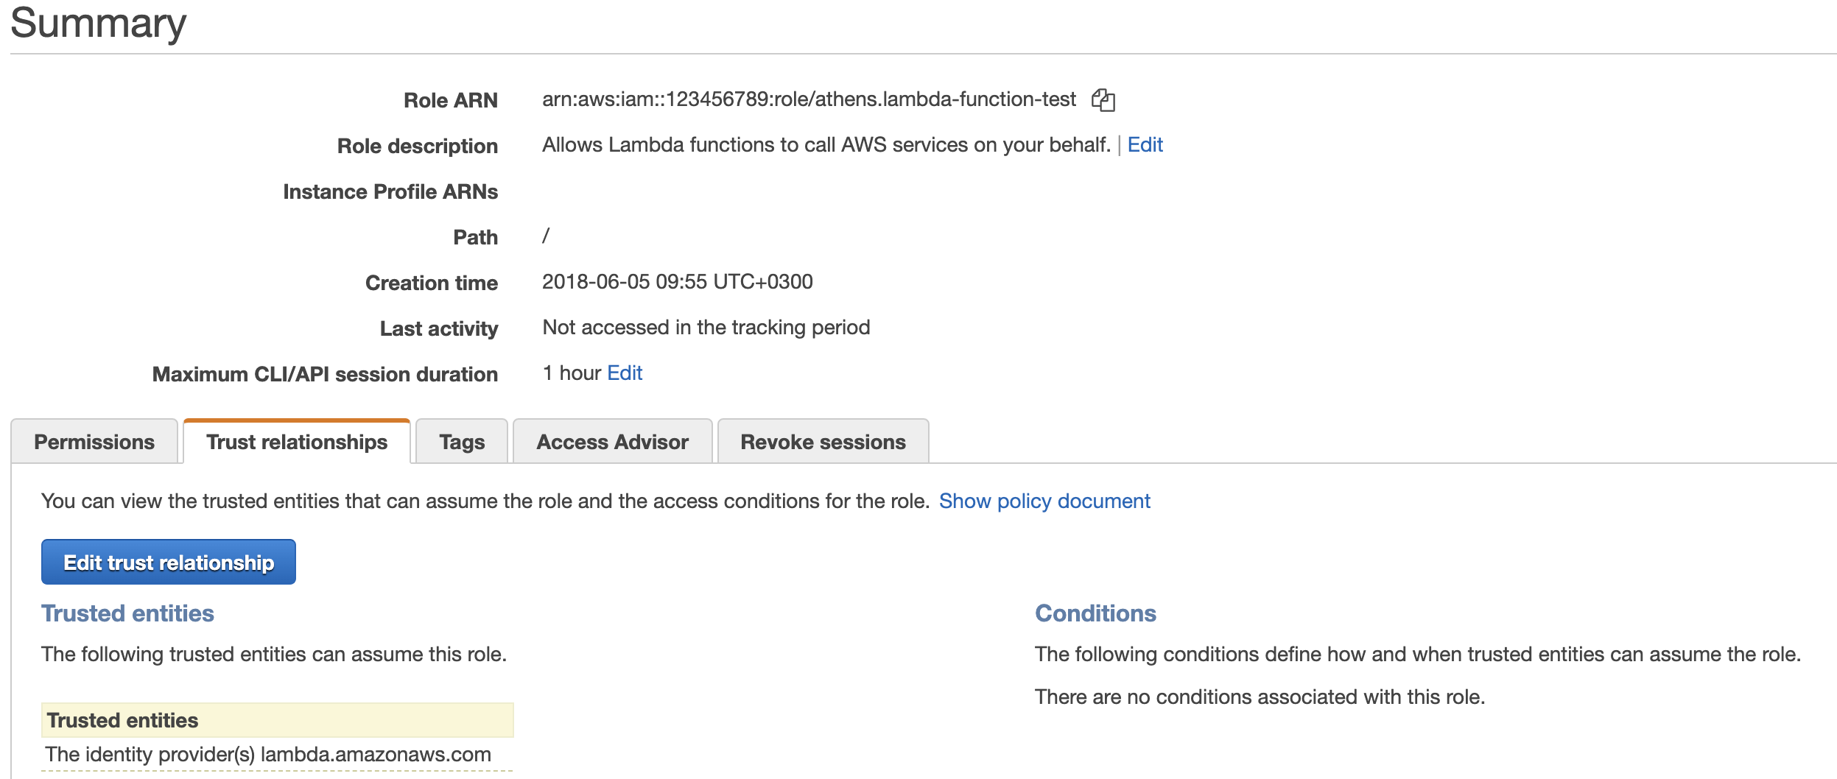Click the Instance Profile ARNs label

click(x=390, y=192)
